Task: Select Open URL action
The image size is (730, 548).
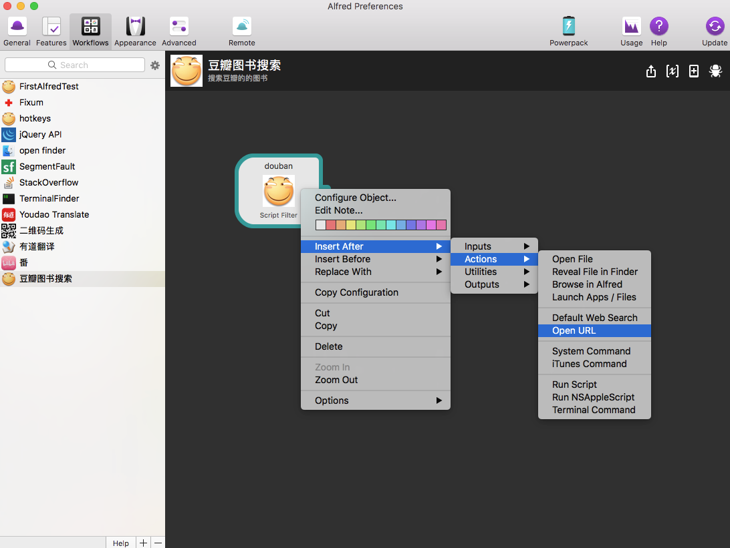Action: (x=594, y=330)
